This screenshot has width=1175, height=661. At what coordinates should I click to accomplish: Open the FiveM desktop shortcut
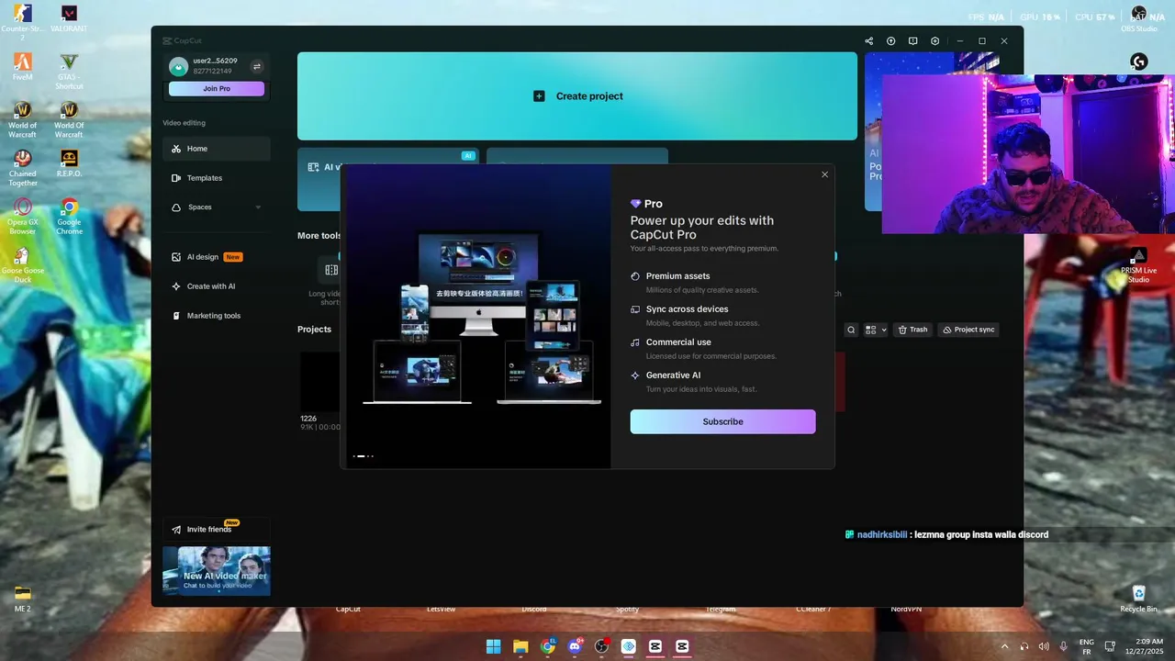pyautogui.click(x=23, y=66)
